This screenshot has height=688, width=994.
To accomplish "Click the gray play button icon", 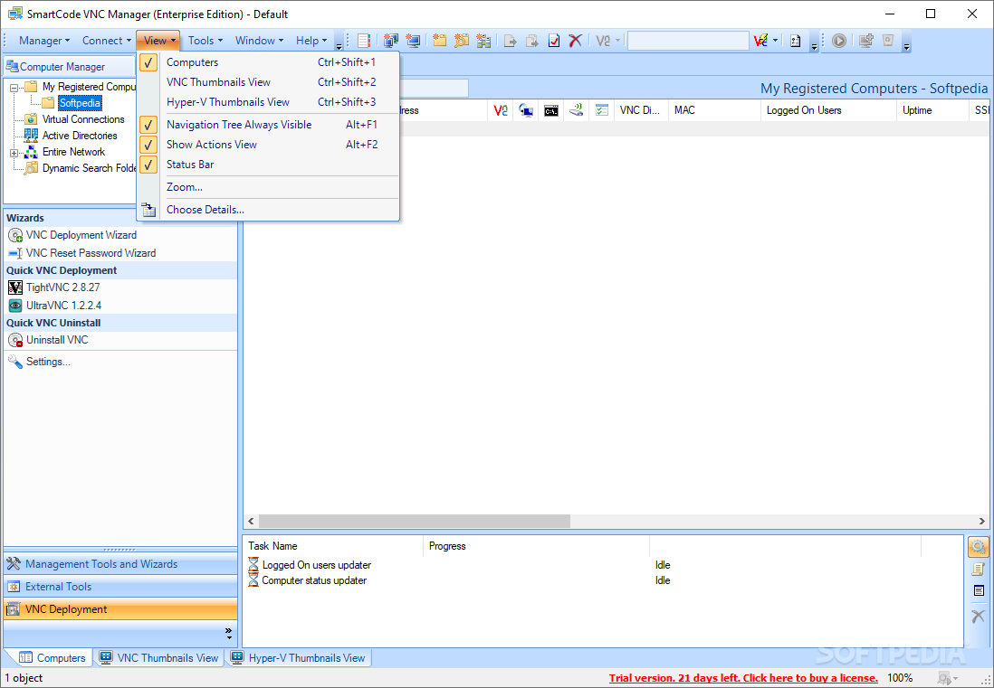I will point(839,41).
